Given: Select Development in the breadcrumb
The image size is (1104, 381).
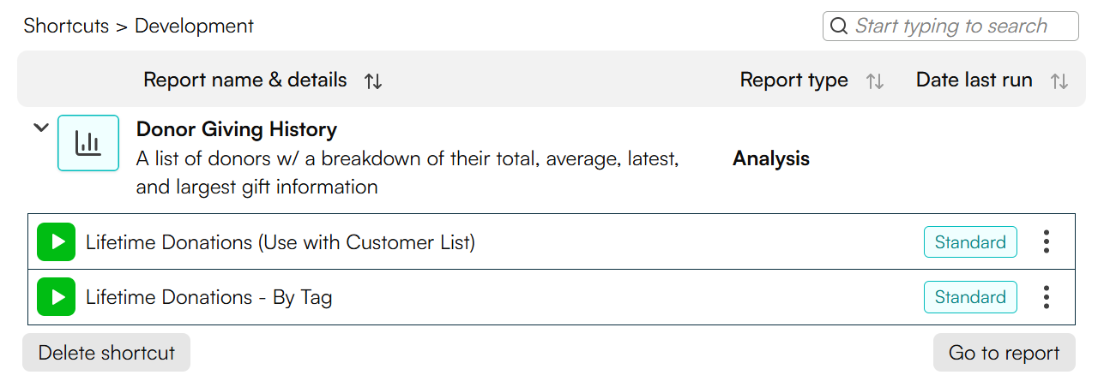Looking at the screenshot, I should click(x=194, y=26).
